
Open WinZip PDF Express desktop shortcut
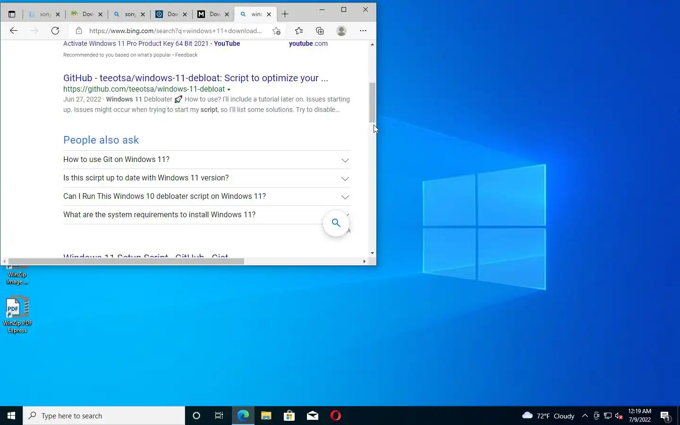tap(17, 314)
